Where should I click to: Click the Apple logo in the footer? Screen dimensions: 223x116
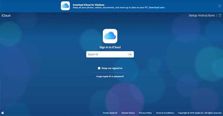(3, 113)
